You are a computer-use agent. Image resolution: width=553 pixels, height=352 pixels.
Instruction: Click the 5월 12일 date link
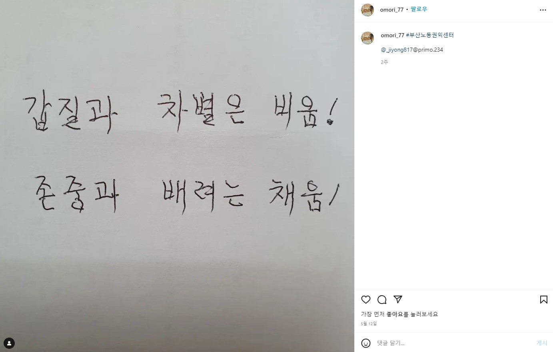point(369,324)
